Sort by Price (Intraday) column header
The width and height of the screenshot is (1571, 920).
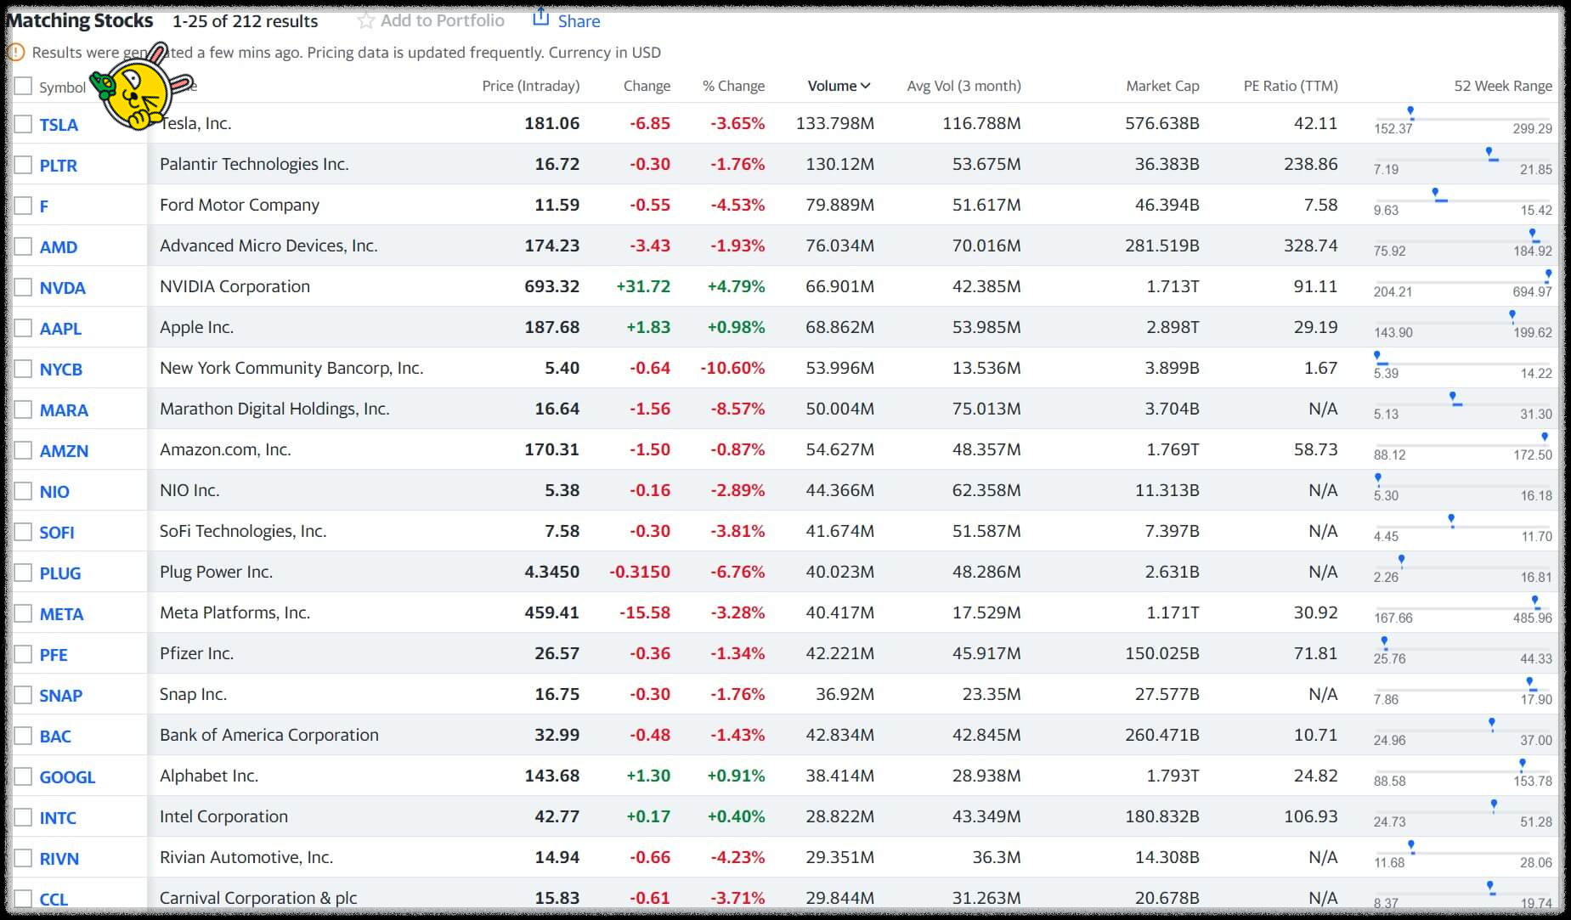coord(530,86)
